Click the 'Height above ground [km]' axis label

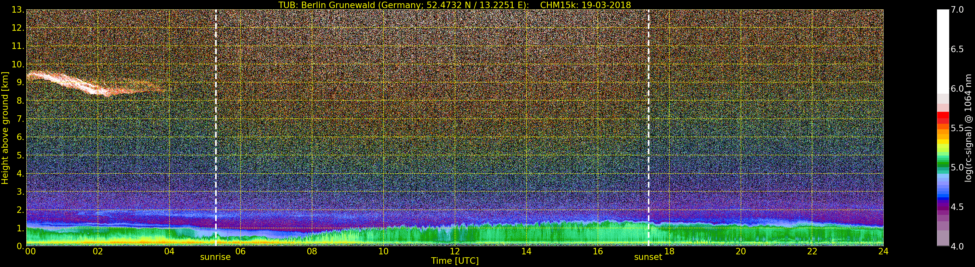tap(5, 128)
